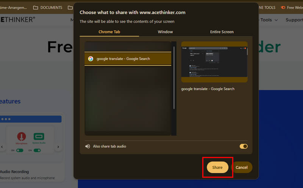The image size is (303, 188).
Task: Toggle the microphone ON switch
Action: 20,150
